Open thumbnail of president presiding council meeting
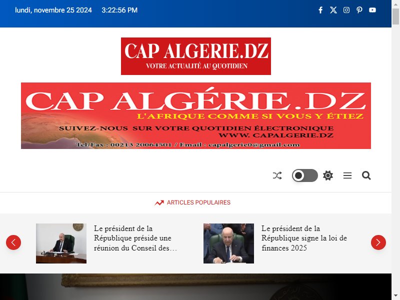Screen dimensions: 400x300 click(x=61, y=243)
